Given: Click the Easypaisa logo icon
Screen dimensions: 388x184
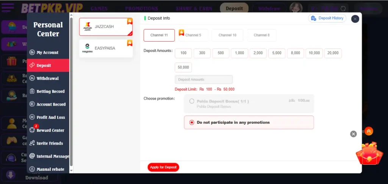Looking at the screenshot, I should 88,48.
